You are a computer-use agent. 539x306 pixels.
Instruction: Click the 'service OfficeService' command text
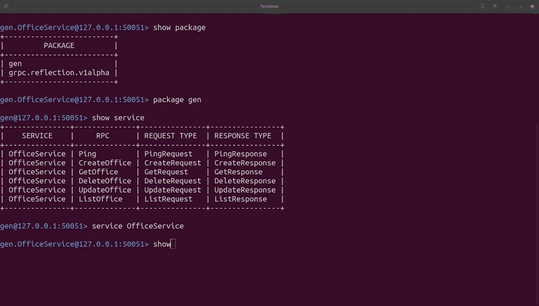pyautogui.click(x=137, y=226)
